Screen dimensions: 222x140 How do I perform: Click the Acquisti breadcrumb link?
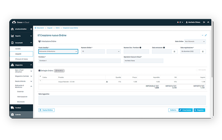50,28
